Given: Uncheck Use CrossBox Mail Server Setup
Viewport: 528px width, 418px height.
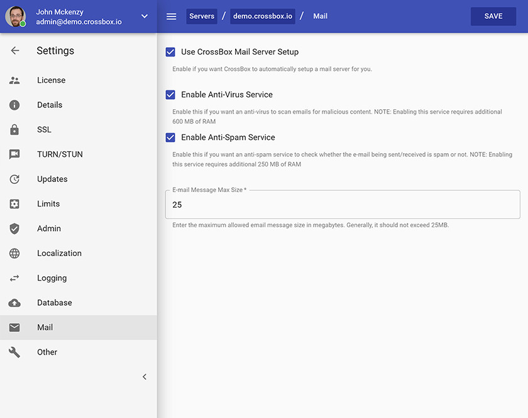Looking at the screenshot, I should (170, 52).
